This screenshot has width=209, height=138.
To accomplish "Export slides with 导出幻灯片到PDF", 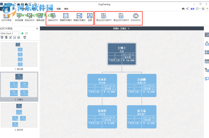I will [x=121, y=17].
